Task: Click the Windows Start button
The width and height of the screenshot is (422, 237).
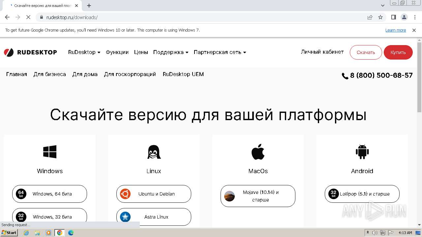Action: pyautogui.click(x=9, y=233)
